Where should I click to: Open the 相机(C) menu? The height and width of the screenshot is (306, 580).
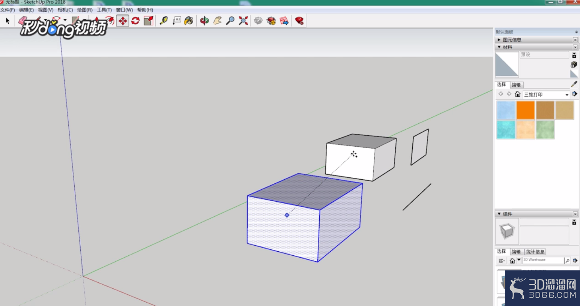65,10
